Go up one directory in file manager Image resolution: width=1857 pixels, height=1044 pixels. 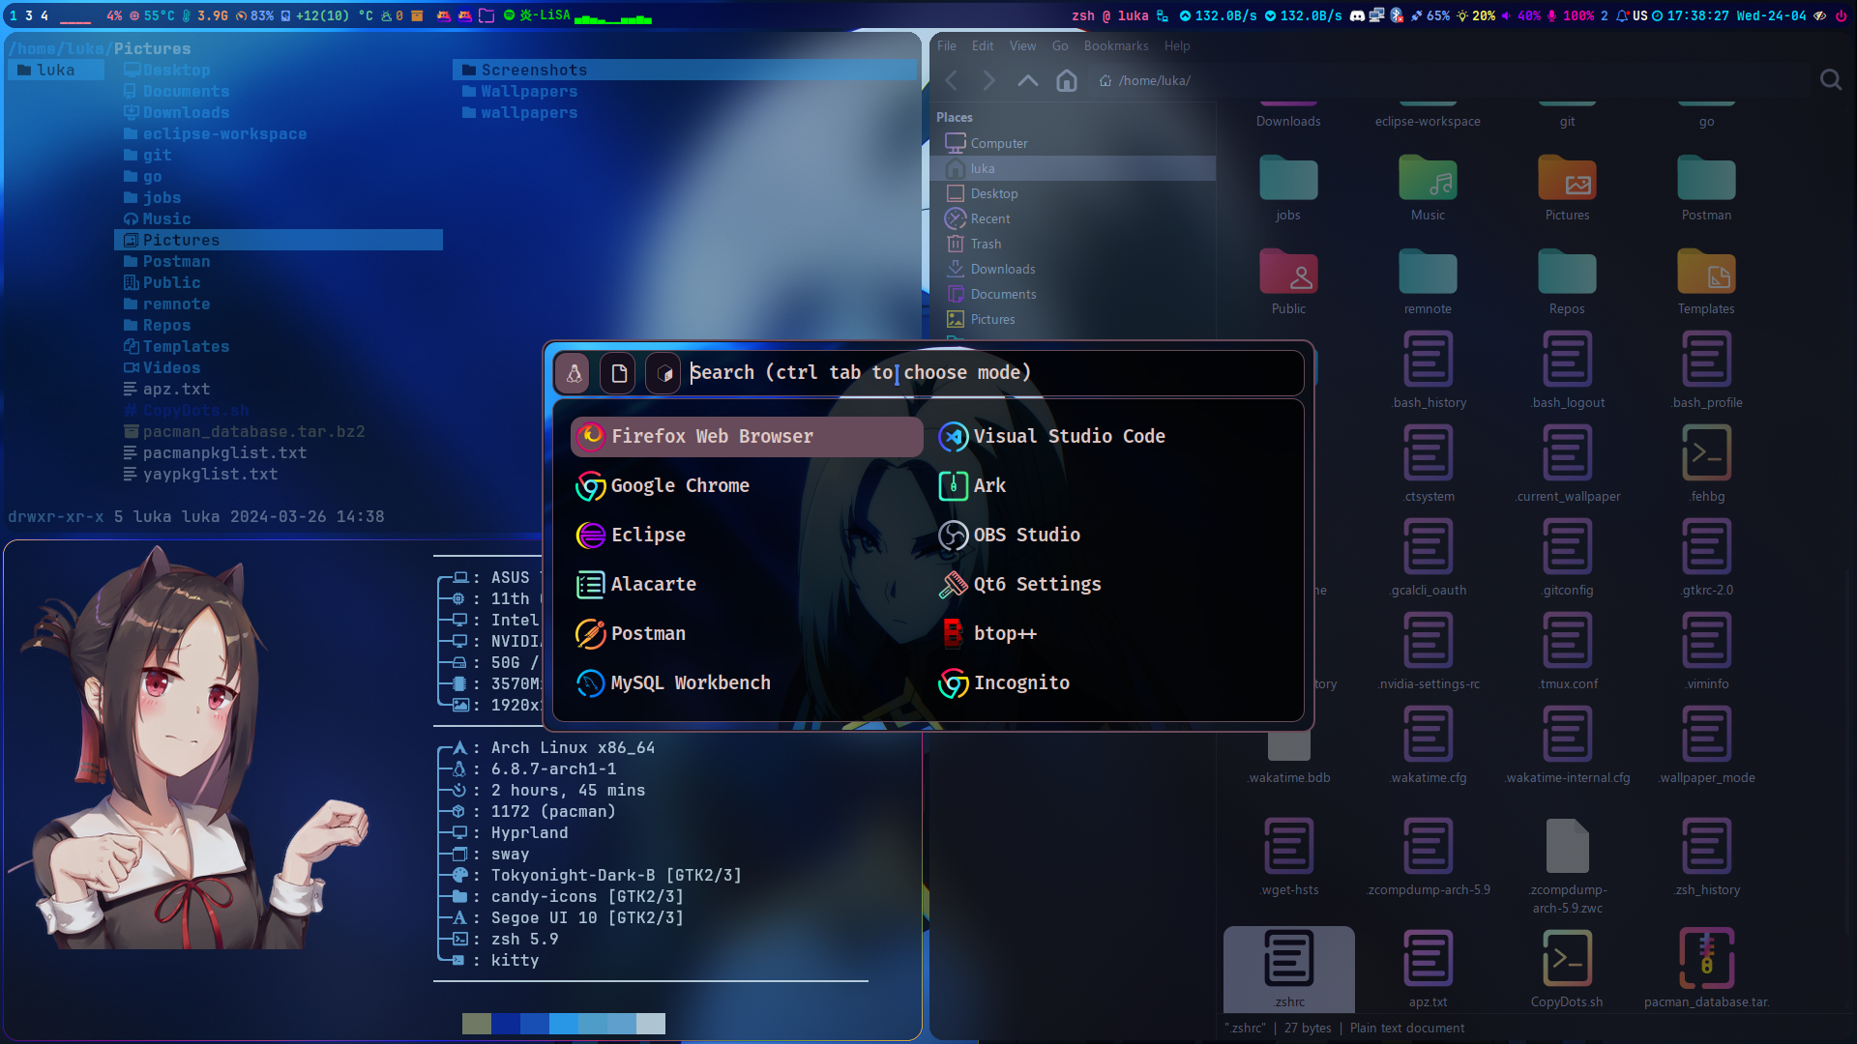pyautogui.click(x=1027, y=80)
